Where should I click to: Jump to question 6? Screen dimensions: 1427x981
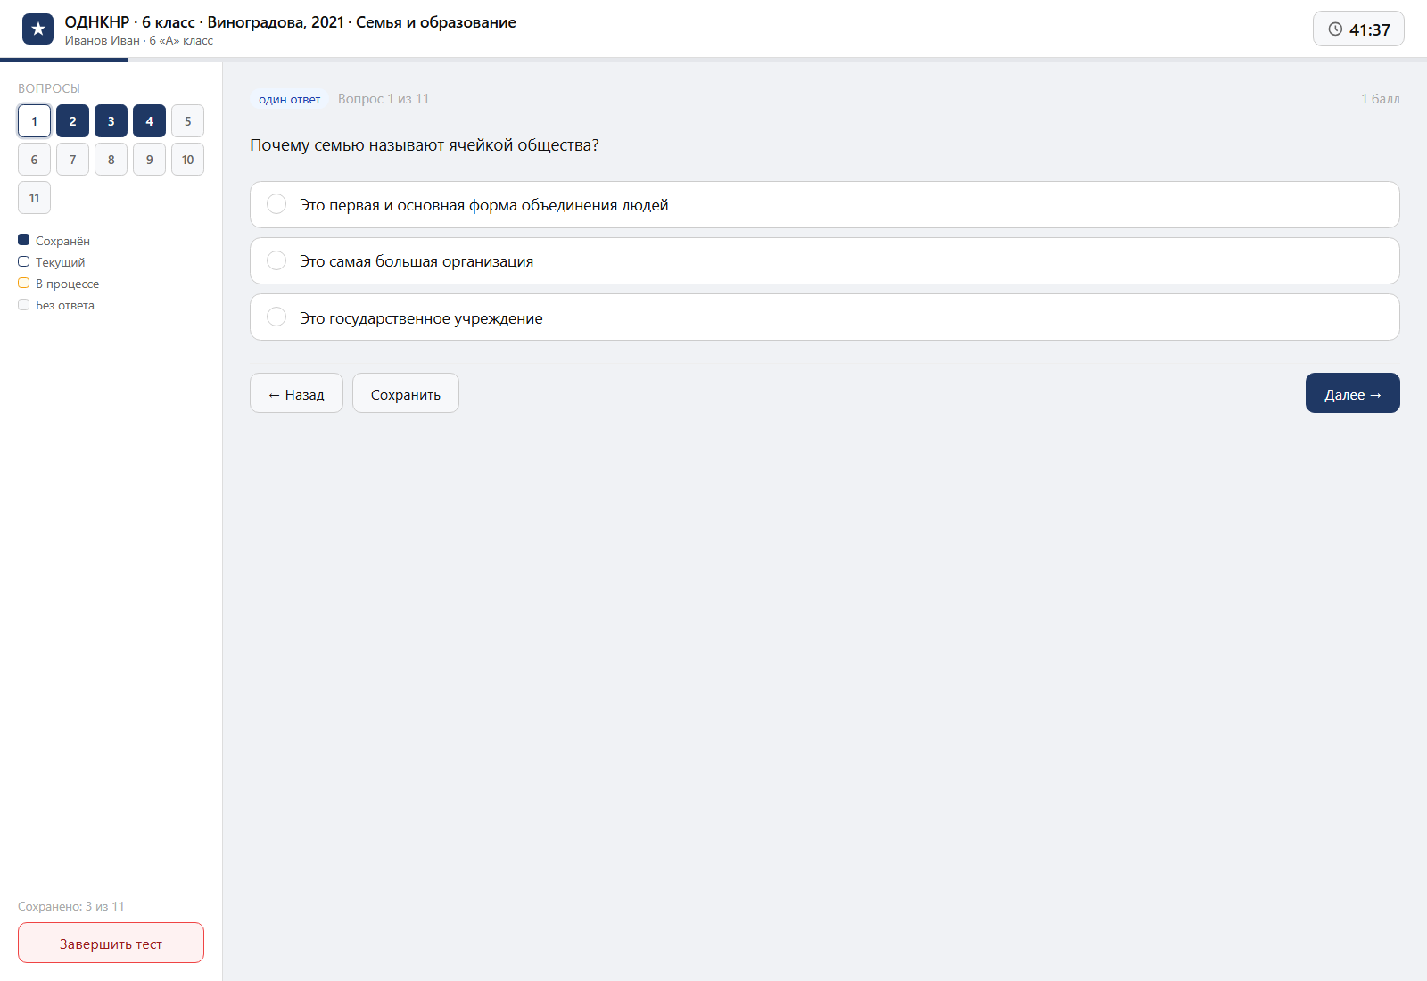34,160
